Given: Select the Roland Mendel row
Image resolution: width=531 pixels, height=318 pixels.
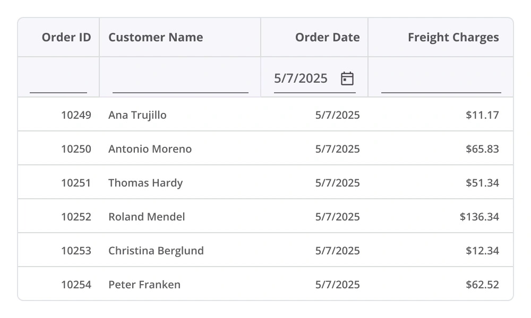Looking at the screenshot, I should point(147,217).
